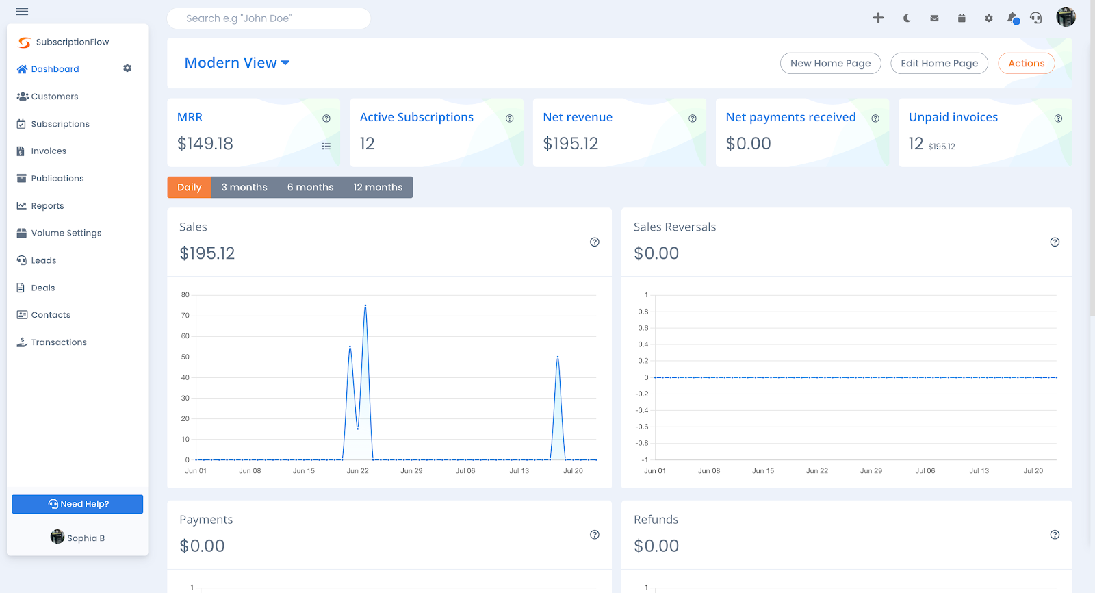Open Invoices in sidebar

click(42, 151)
